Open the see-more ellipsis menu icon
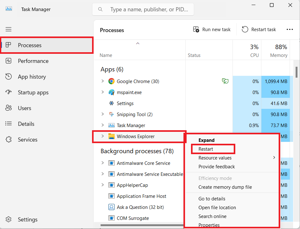The height and width of the screenshot is (229, 300). pyautogui.click(x=290, y=29)
